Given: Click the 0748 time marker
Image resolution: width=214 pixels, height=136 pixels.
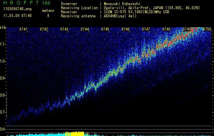Looking at the screenshot, I should [166, 29].
